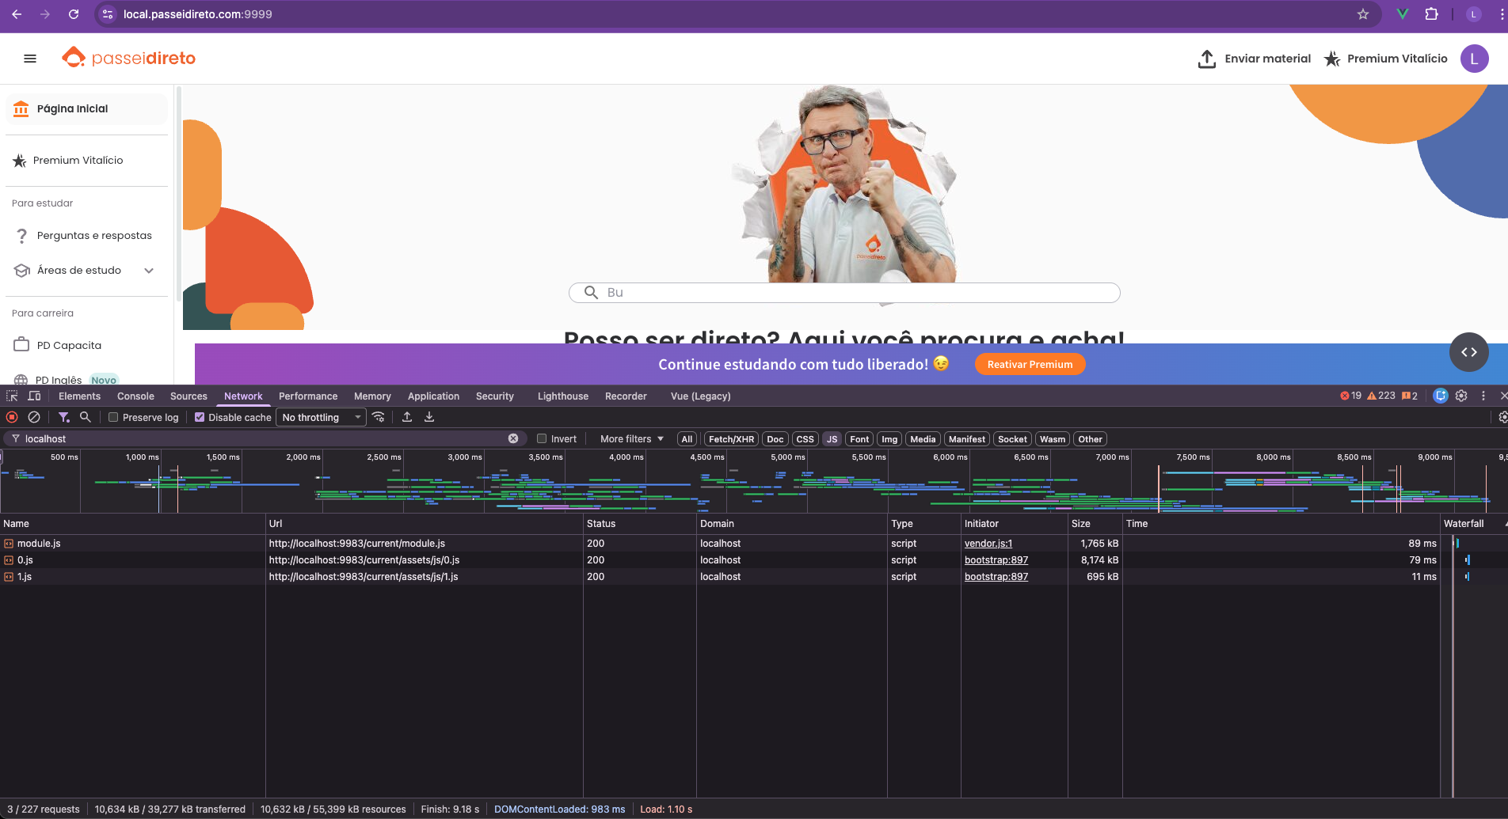
Task: Open the Performance tab
Action: [x=307, y=396]
